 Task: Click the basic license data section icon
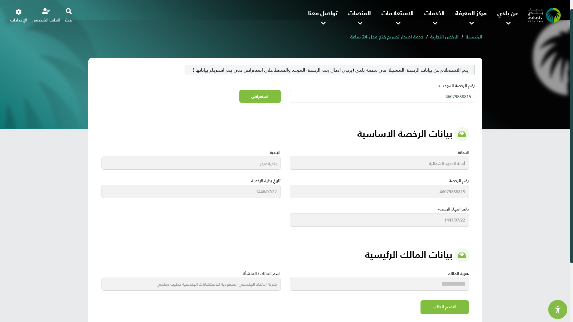click(x=462, y=134)
